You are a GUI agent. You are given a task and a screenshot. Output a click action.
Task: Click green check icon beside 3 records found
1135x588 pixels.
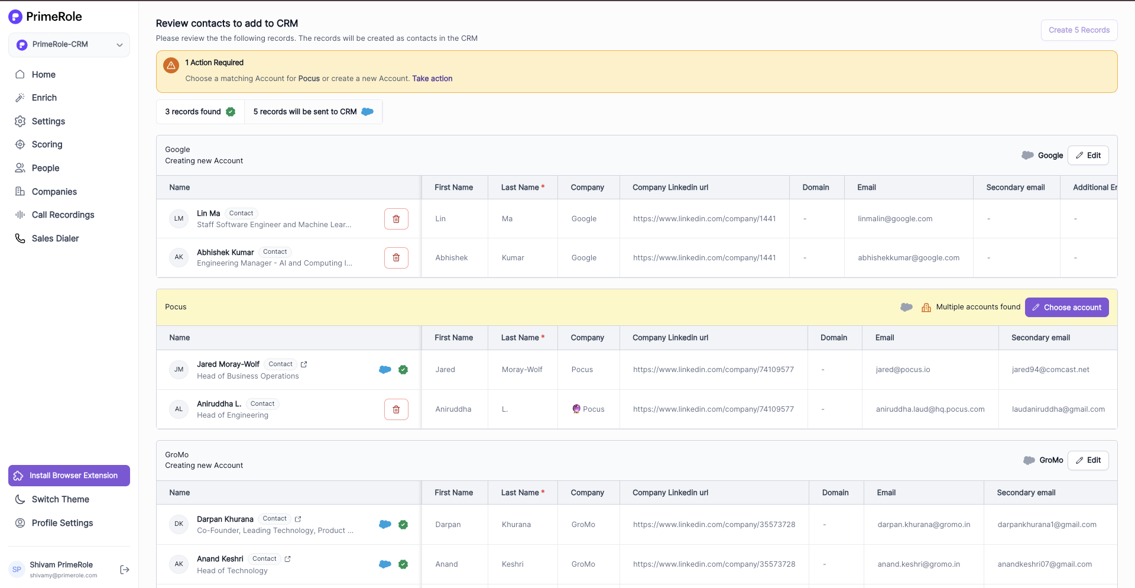[x=231, y=112]
